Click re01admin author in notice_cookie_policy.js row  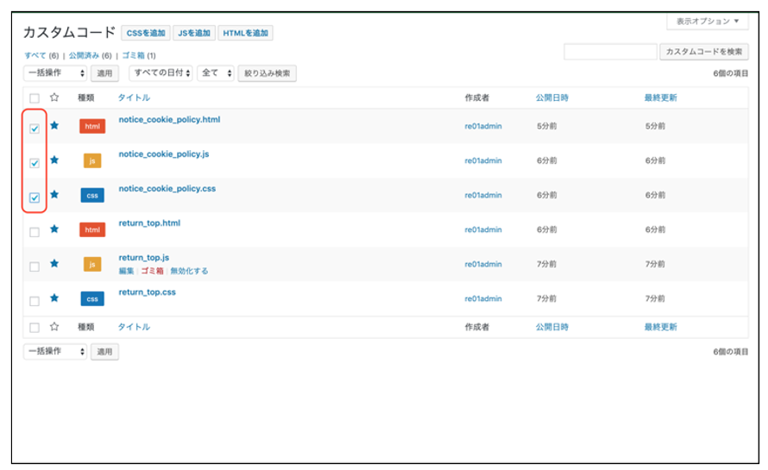coord(483,160)
